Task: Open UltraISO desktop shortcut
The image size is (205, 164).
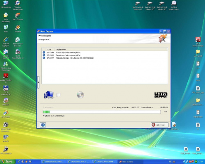Action: click(x=6, y=102)
